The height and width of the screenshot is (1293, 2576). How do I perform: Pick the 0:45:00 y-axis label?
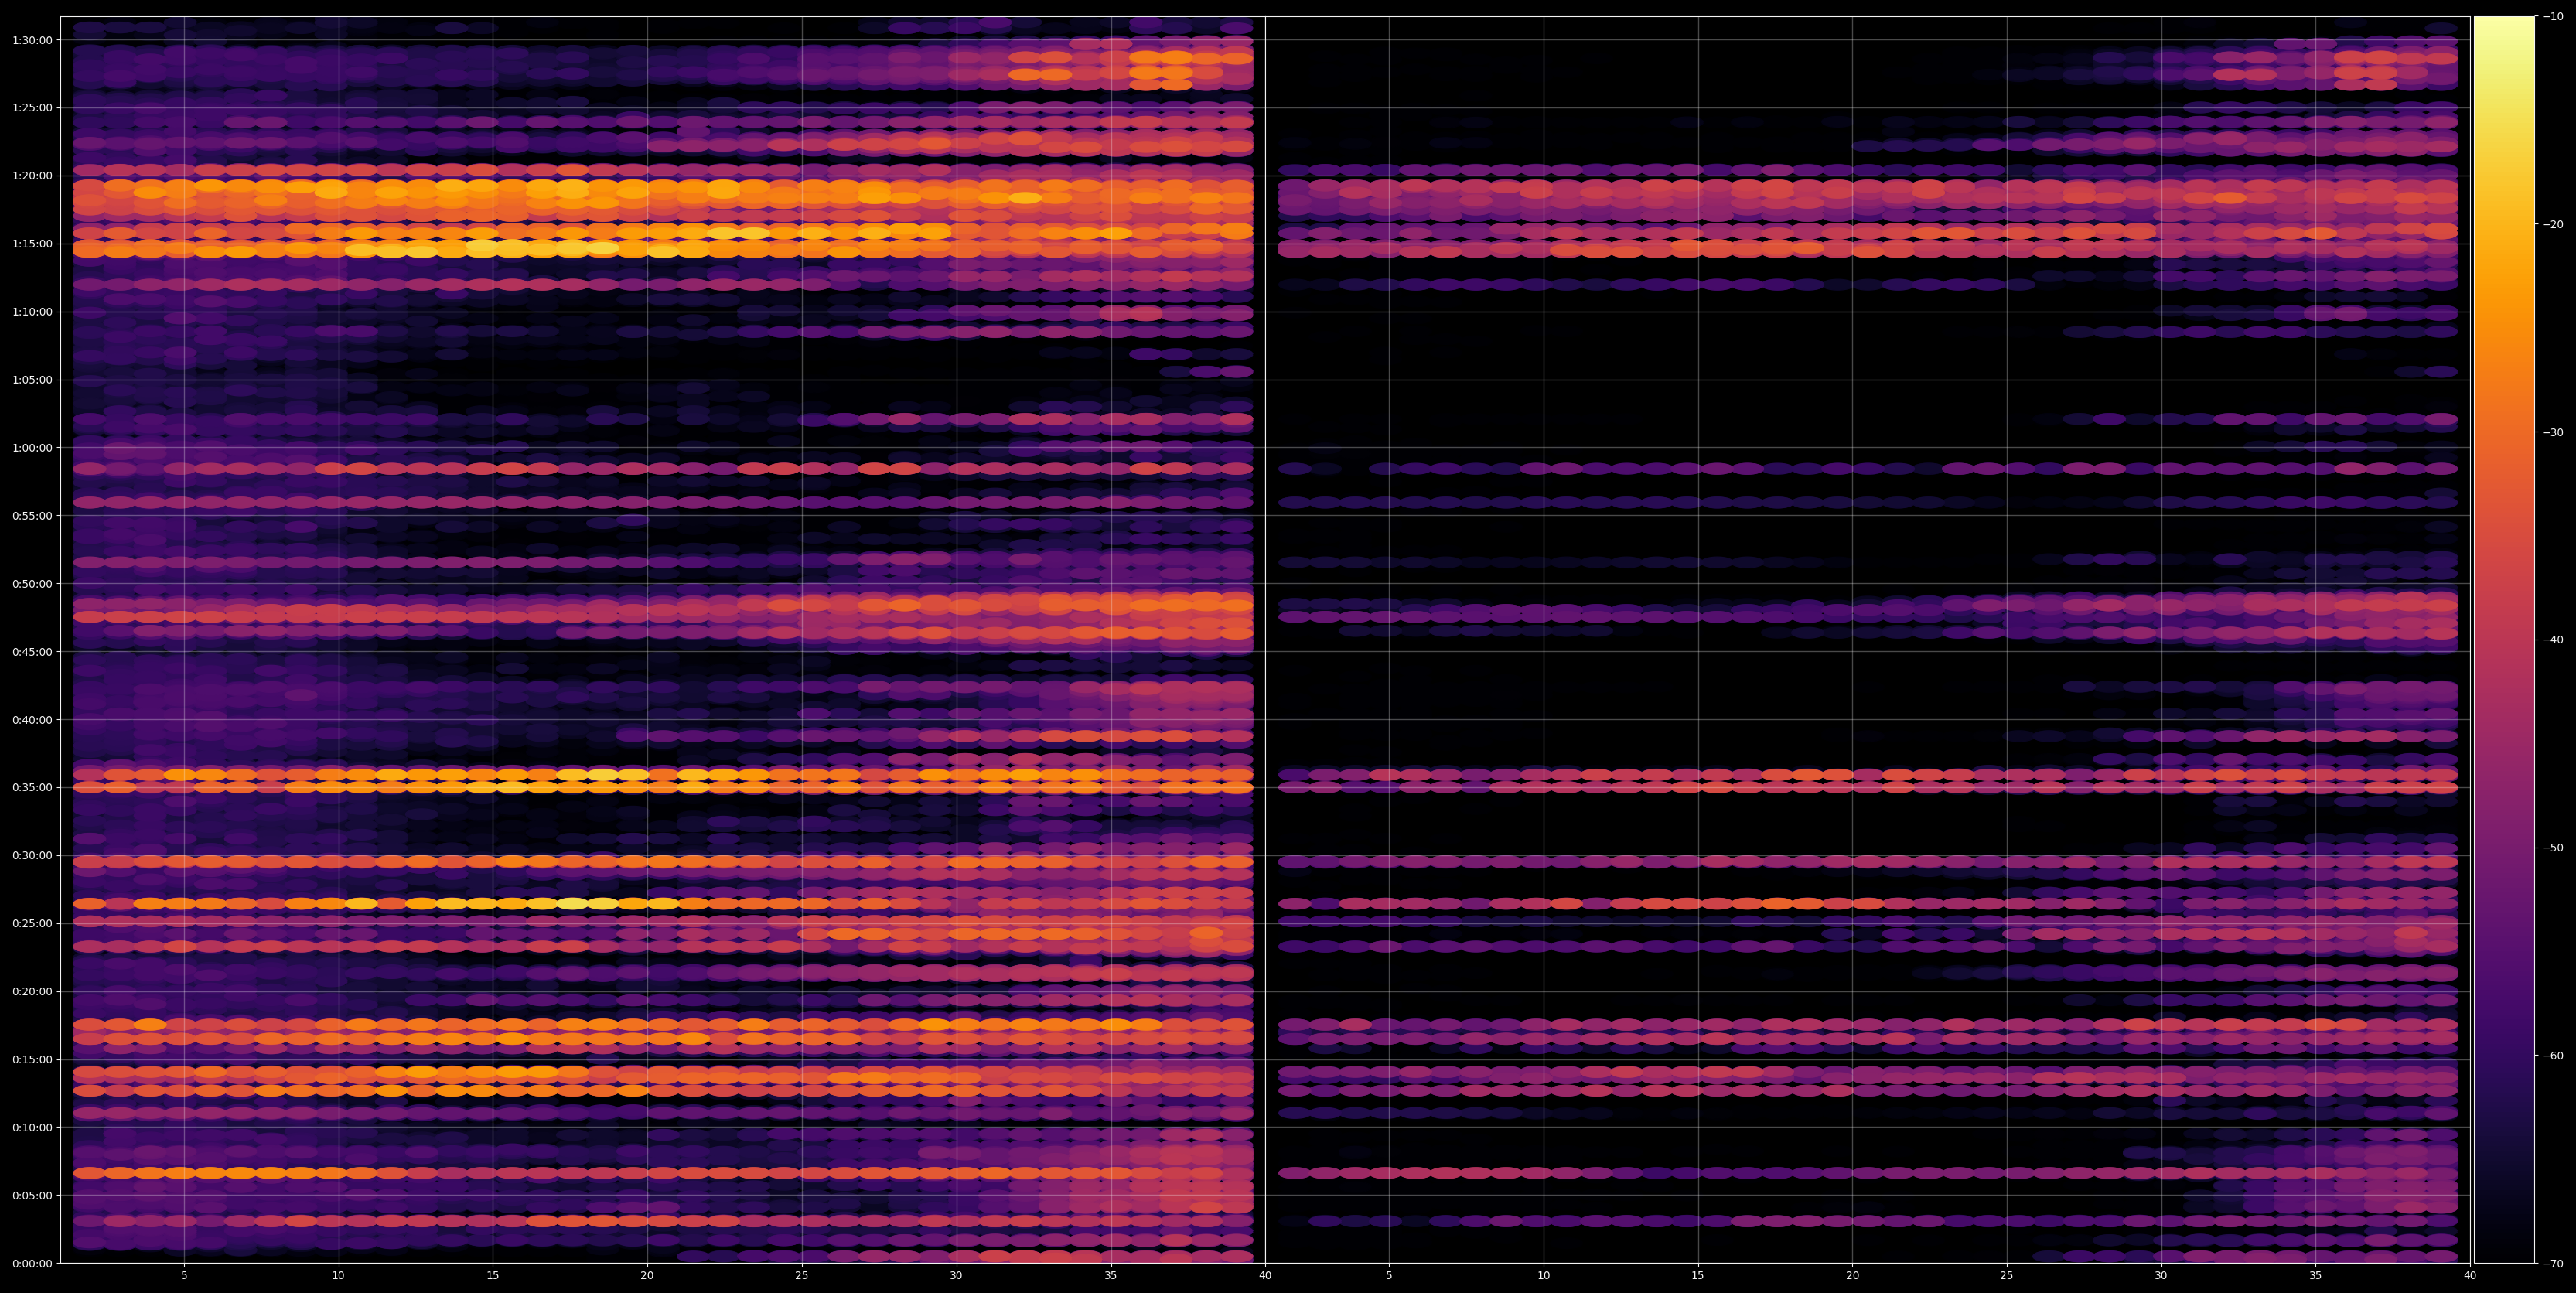point(32,652)
